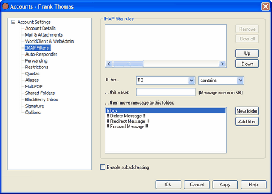Collapse the Account Settings tree node

click(13, 22)
